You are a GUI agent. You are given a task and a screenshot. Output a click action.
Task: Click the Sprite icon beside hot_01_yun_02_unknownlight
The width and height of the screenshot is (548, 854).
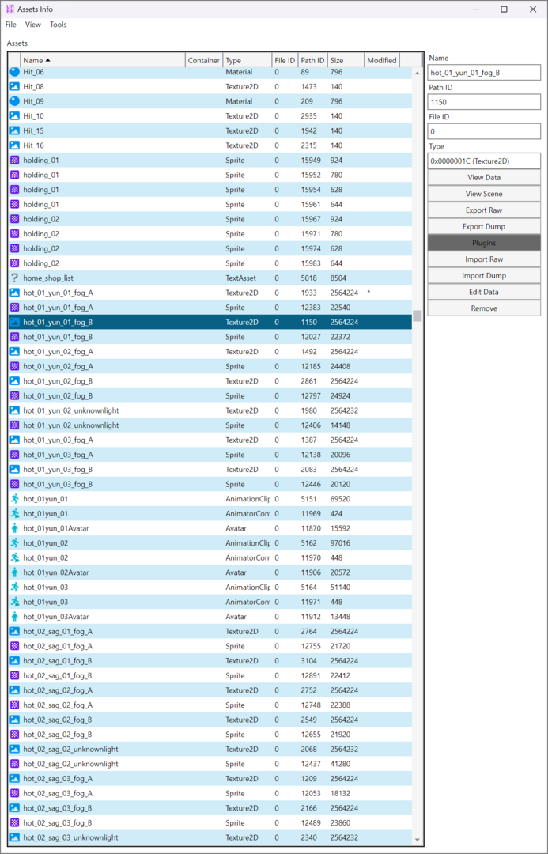(15, 425)
